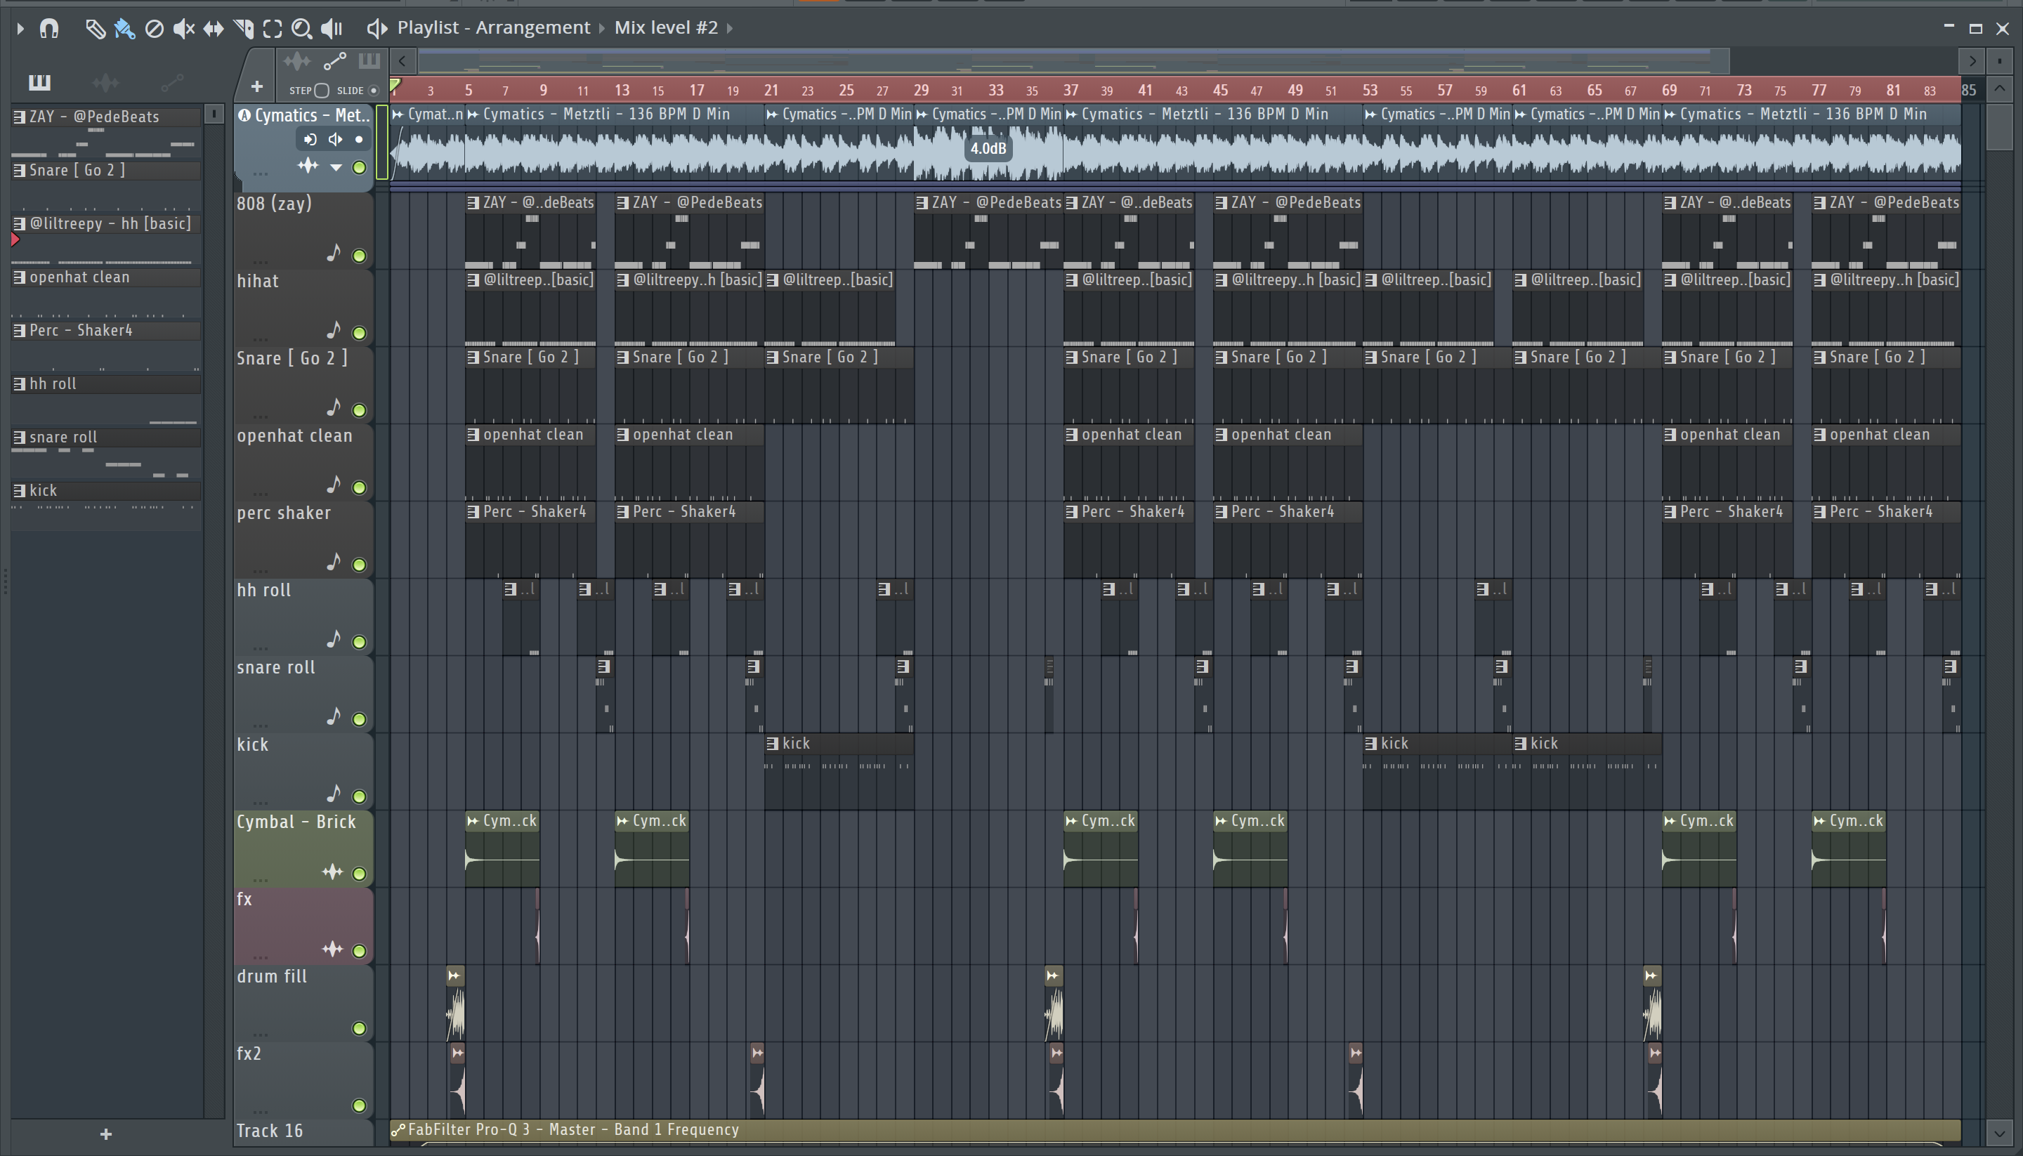Click the Cymatics track speaker output icon
Screen dimensions: 2023x1156
coord(335,140)
